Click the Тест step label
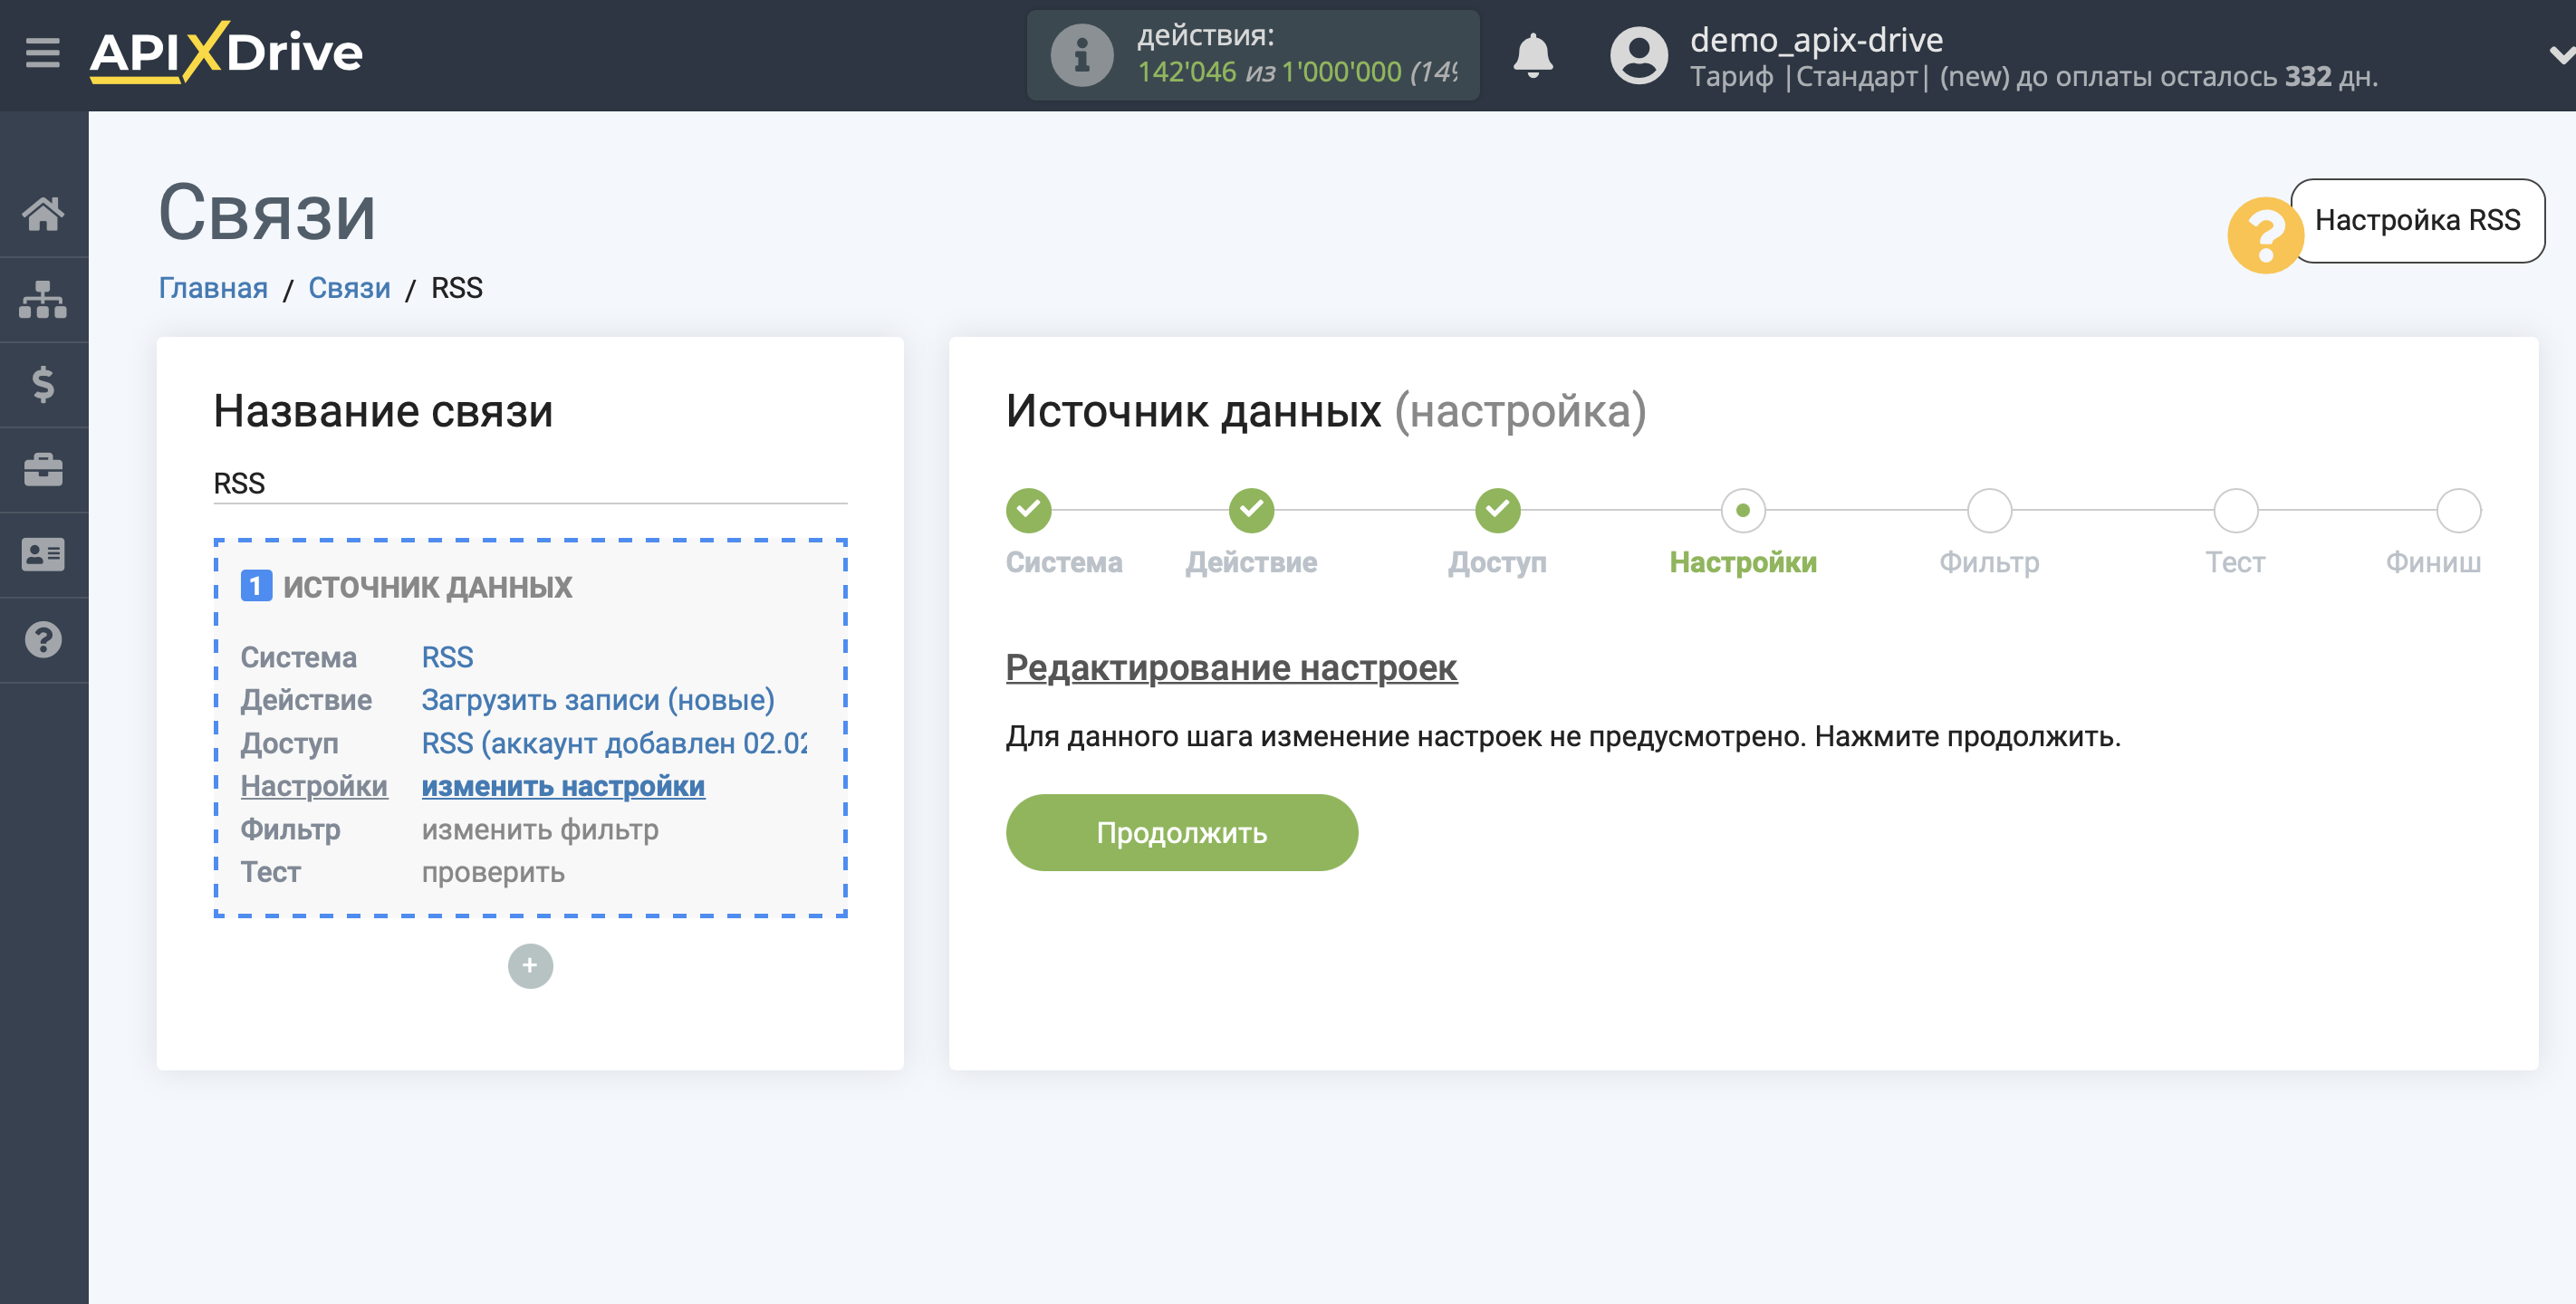This screenshot has height=1304, width=2576. pyautogui.click(x=2235, y=562)
